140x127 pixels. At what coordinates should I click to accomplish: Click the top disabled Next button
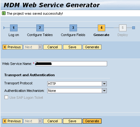coord(33,47)
